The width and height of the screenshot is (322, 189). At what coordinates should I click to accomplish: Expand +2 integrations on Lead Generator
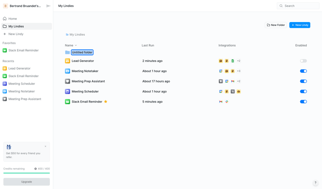[x=239, y=61]
